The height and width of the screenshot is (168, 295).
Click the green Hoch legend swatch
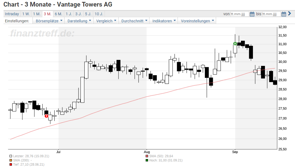coord(147,160)
